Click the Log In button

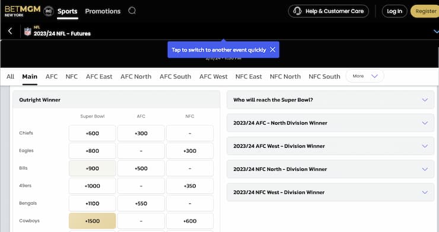pos(394,11)
